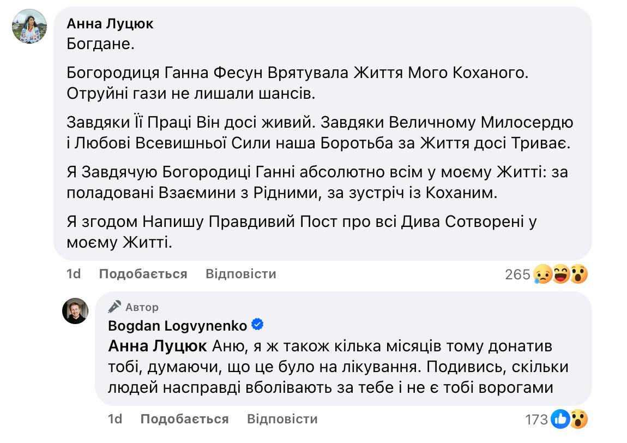Open Bogdan Logvynenko's profile picture

point(75,311)
